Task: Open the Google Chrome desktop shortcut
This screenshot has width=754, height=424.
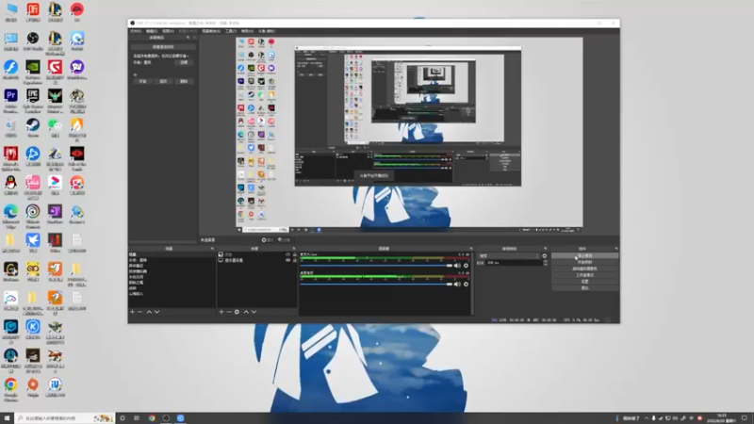Action: 10,388
